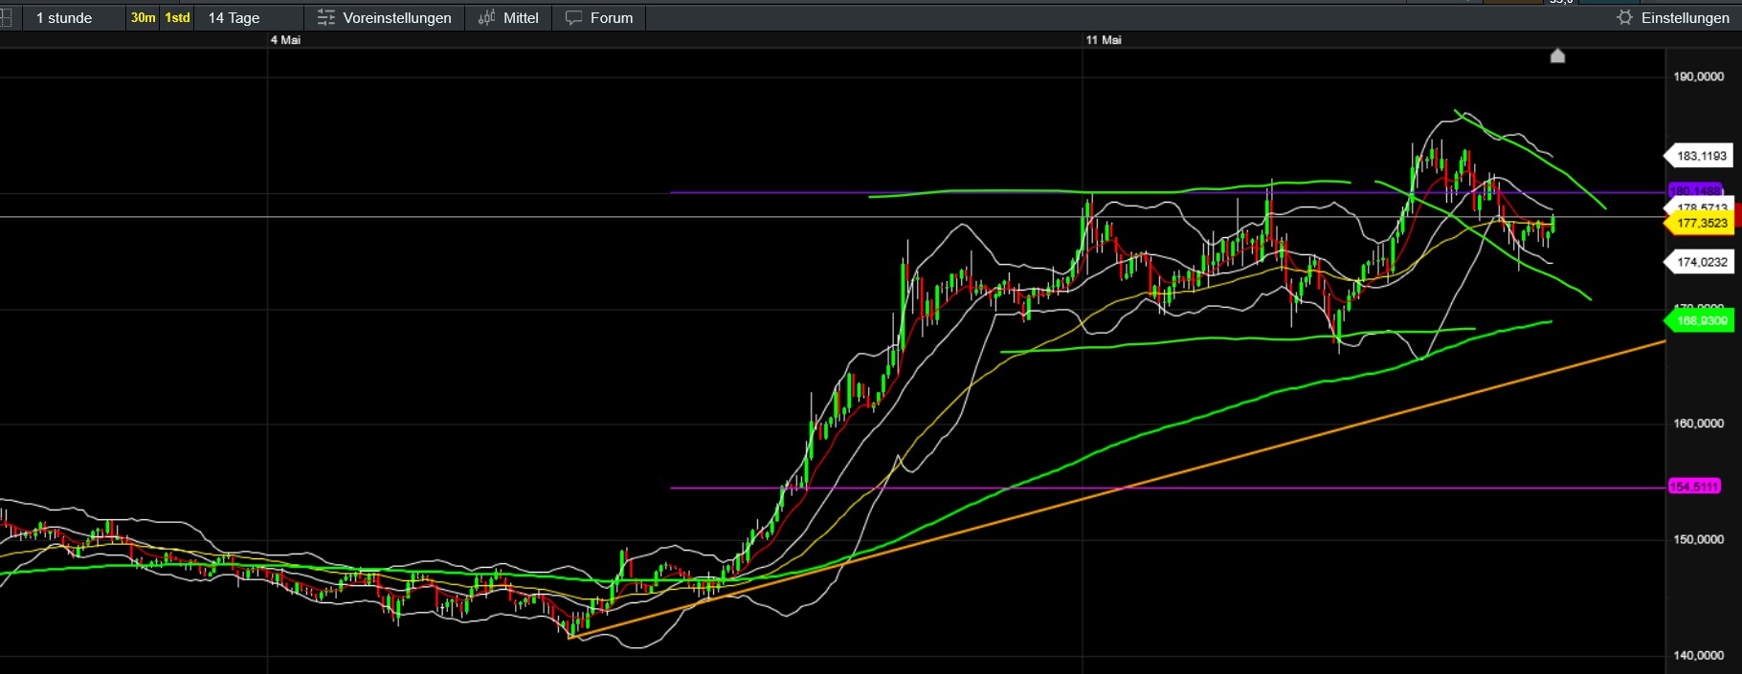Select the 183,1193 price label
1742x674 pixels.
click(x=1700, y=156)
